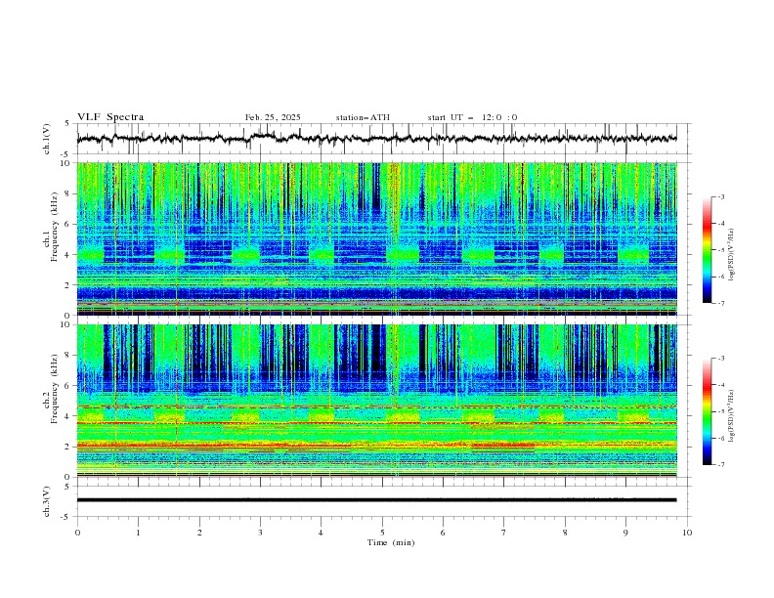Click the "VLF Spectra" title text

[x=110, y=117]
